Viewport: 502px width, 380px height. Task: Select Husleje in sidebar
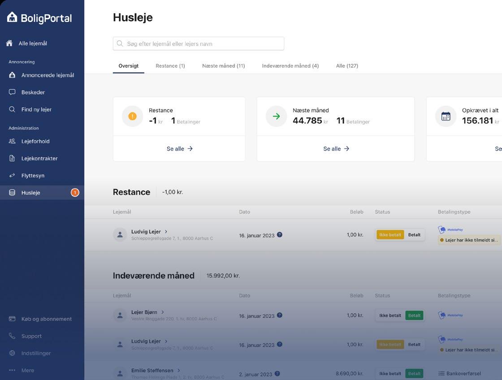click(42, 193)
